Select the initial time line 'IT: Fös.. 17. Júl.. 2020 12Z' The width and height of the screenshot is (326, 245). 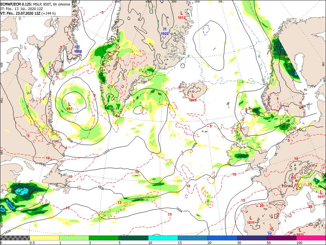(x=22, y=9)
